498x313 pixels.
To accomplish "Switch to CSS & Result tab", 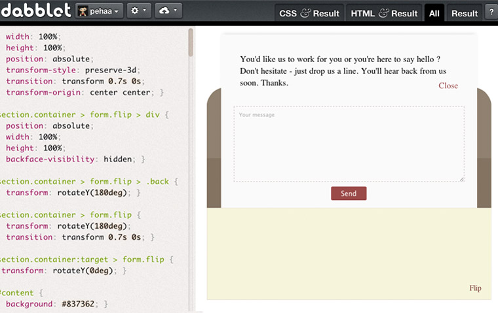I will point(309,13).
